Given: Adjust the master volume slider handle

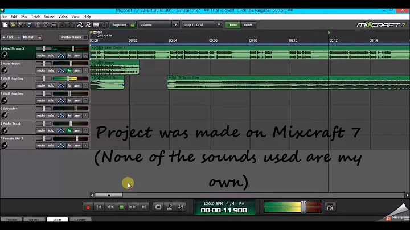Looking at the screenshot, I should tap(303, 207).
